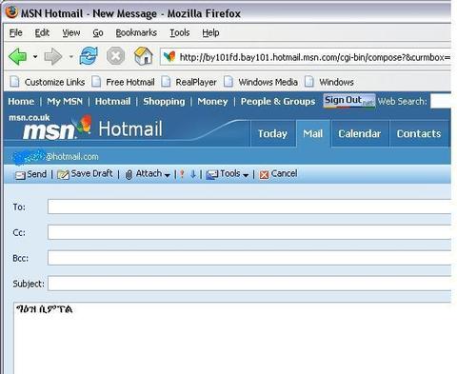Click the Send button label
The image size is (457, 374).
coord(37,174)
